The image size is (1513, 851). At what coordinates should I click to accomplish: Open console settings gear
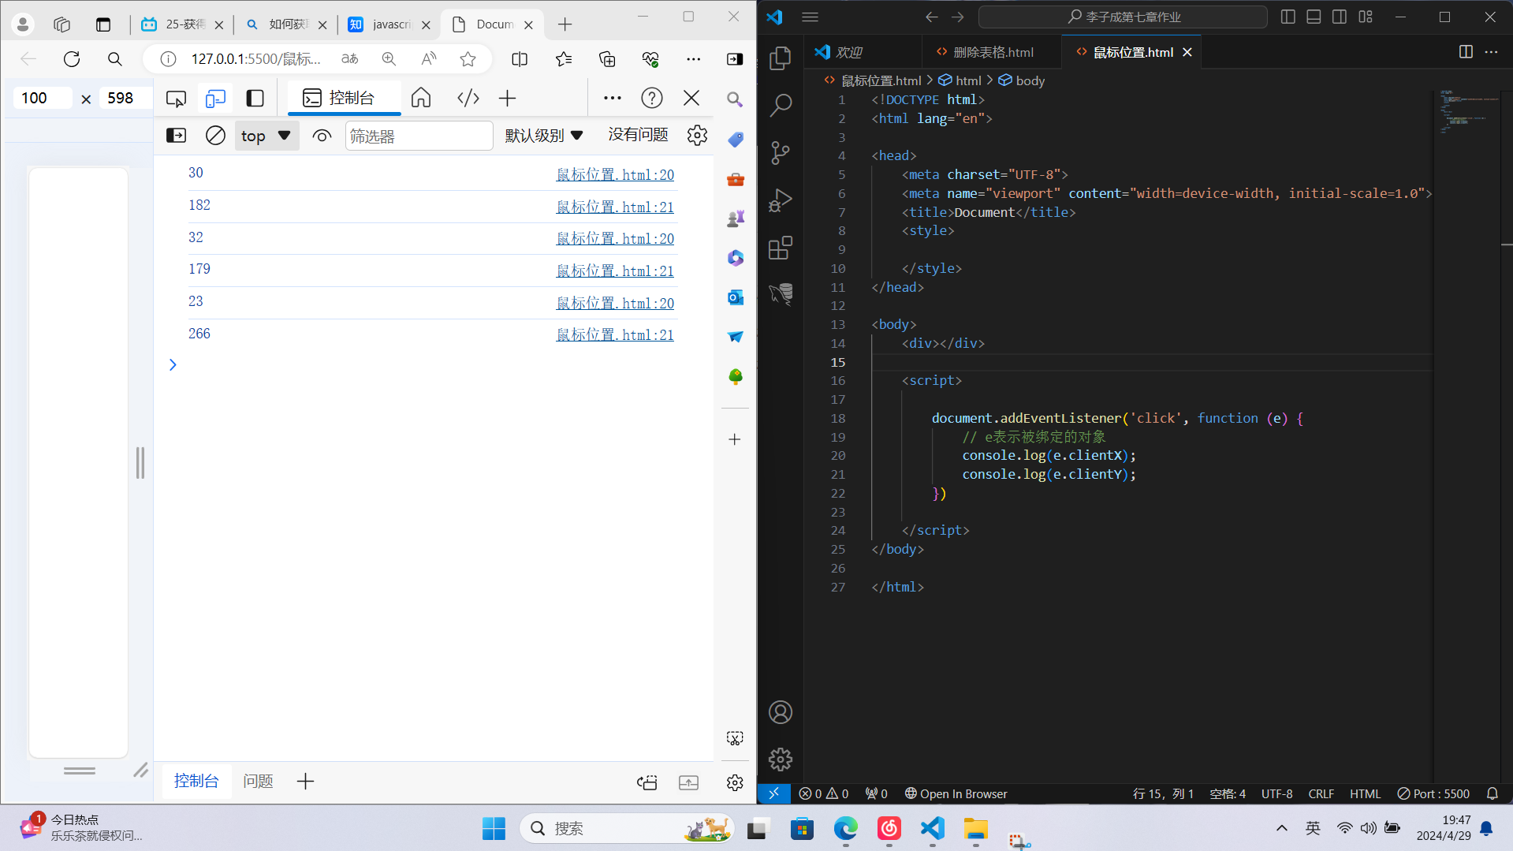[697, 136]
